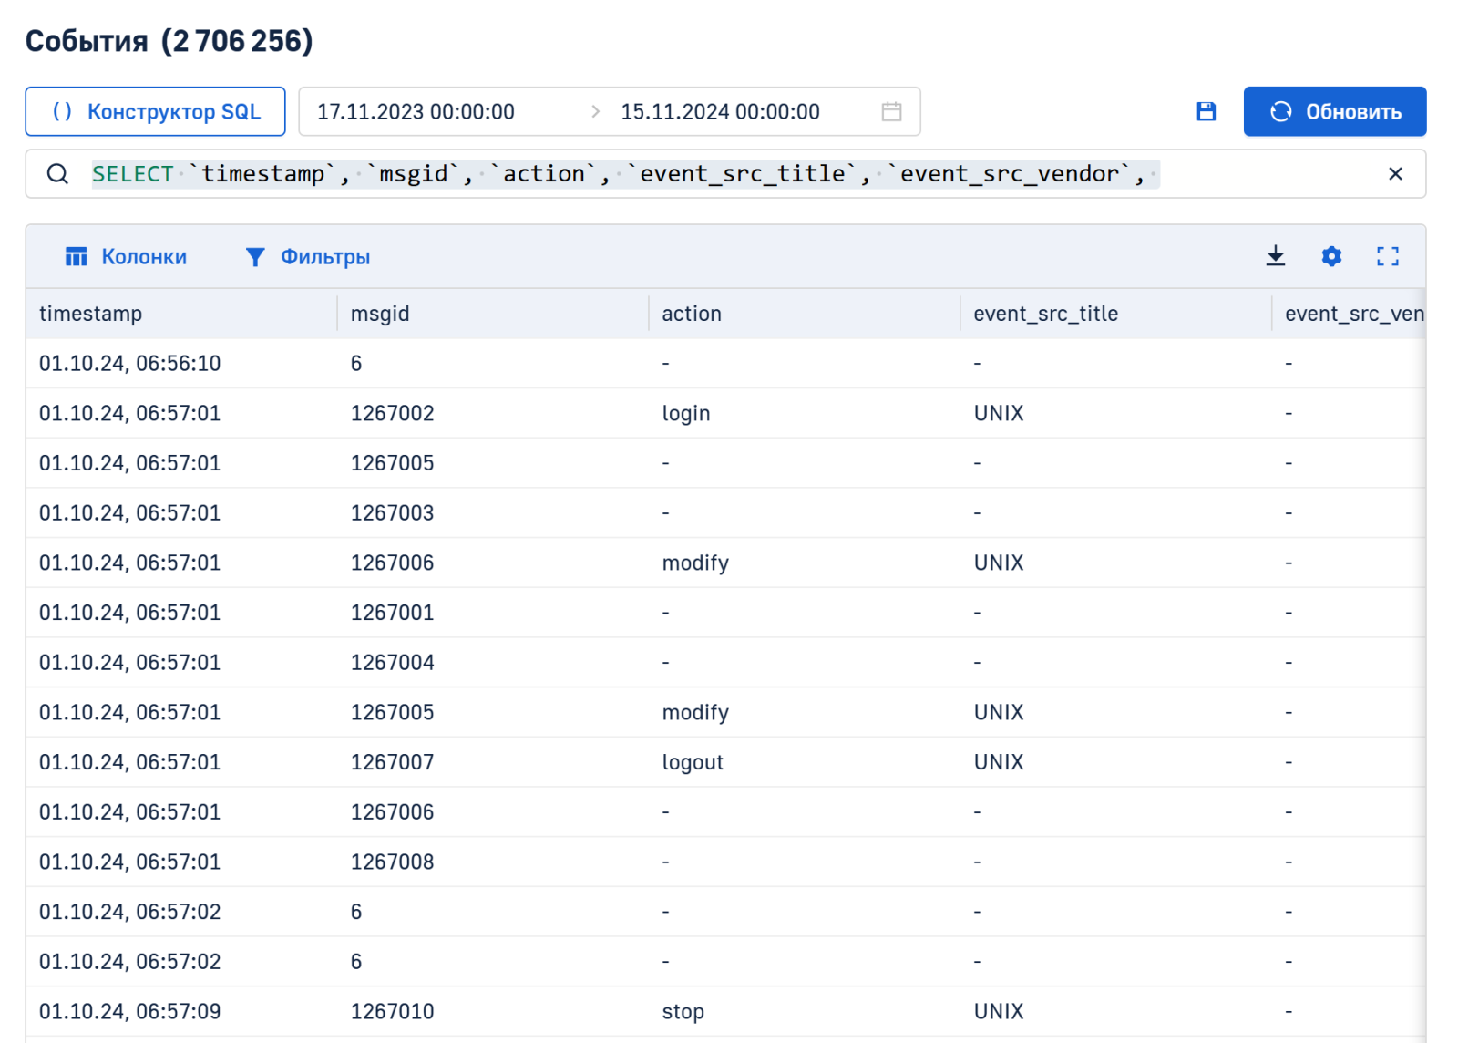Screen dimensions: 1458x1043
Task: Open the Колонки columns menu
Action: click(x=126, y=257)
